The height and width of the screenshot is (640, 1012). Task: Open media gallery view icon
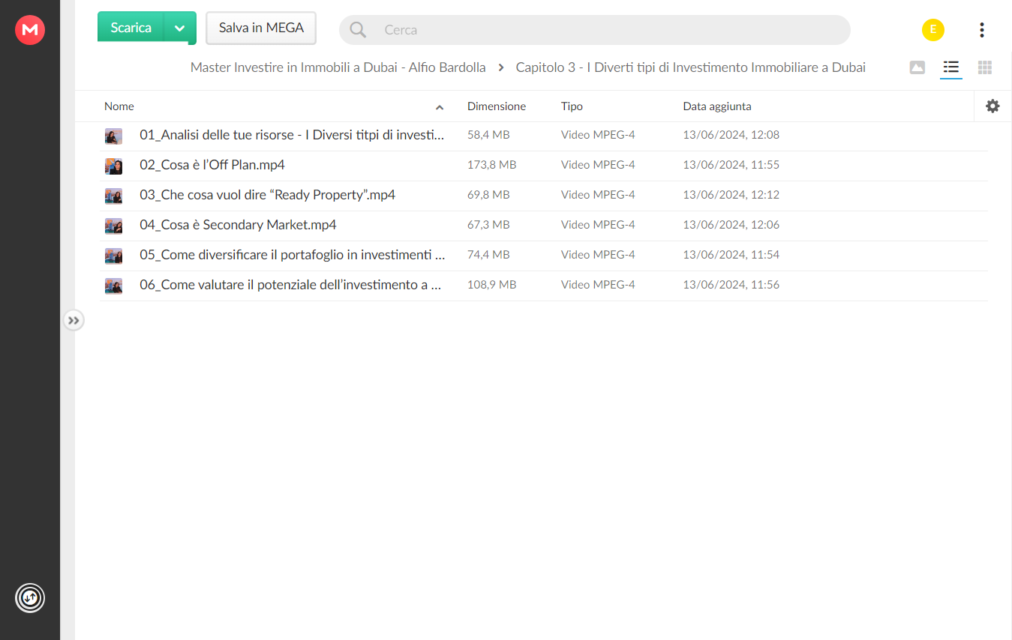[917, 67]
